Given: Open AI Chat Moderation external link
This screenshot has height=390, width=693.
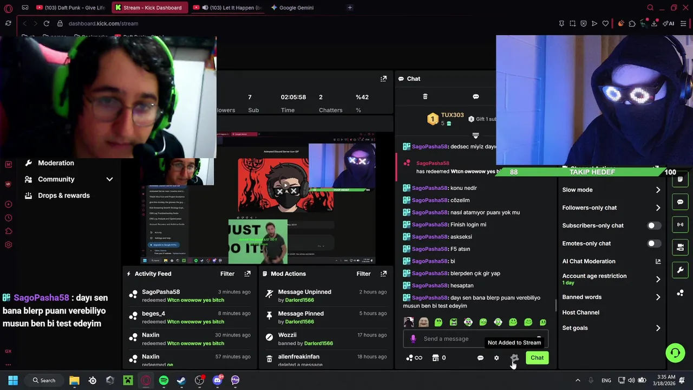Looking at the screenshot, I should click(x=658, y=261).
